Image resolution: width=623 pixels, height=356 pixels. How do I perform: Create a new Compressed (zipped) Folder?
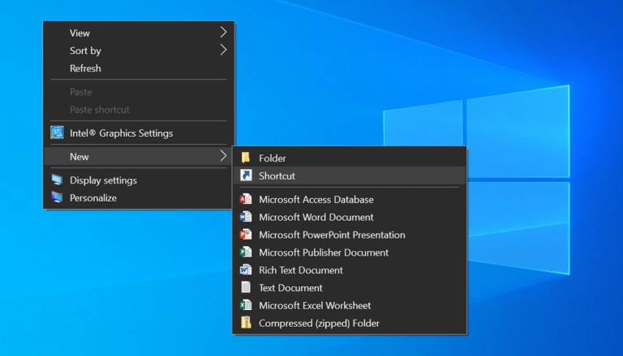coord(350,323)
